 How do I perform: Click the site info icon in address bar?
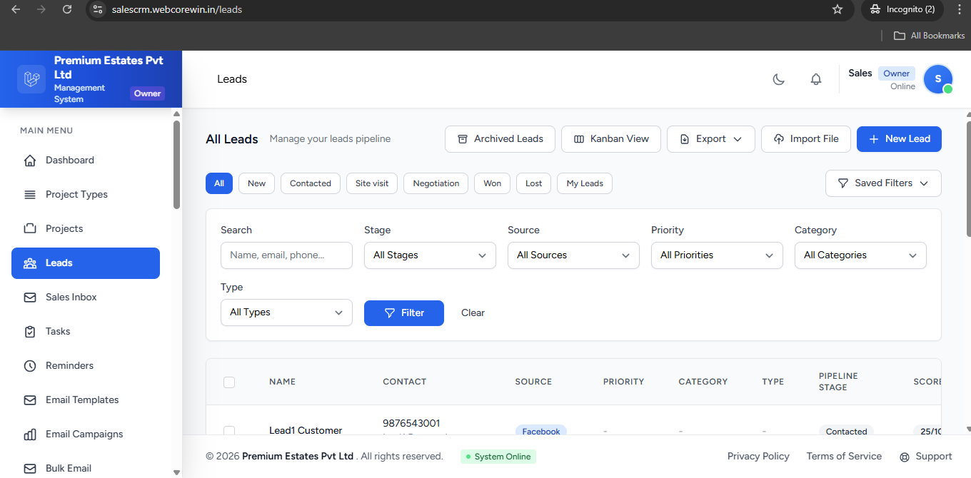(x=99, y=9)
